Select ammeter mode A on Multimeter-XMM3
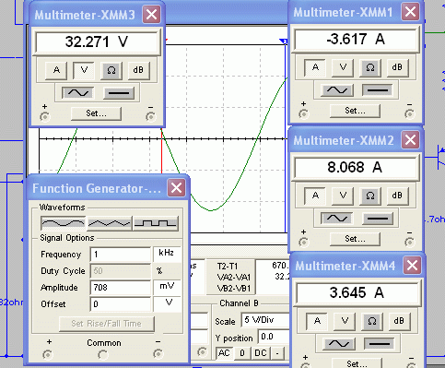 point(56,70)
